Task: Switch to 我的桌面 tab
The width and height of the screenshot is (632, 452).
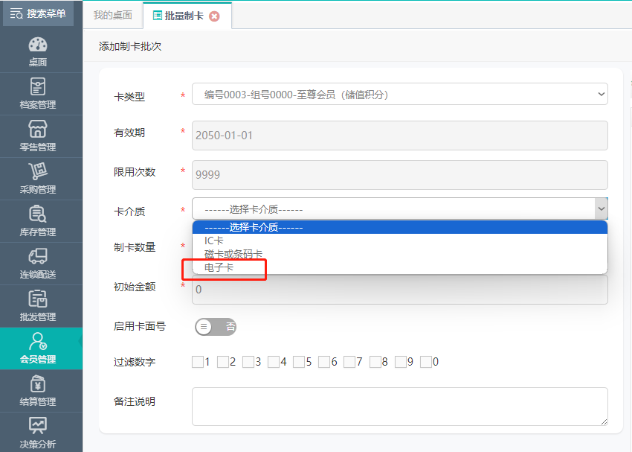Action: (x=113, y=16)
